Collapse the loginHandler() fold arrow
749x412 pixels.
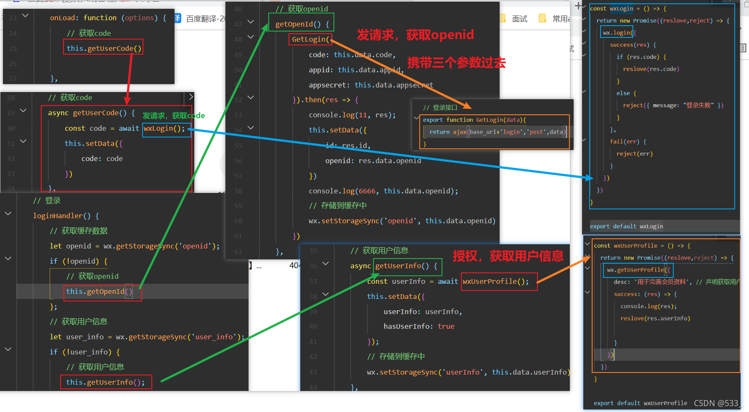tap(8, 214)
